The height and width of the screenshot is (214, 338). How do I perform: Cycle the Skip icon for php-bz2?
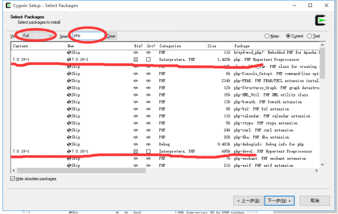click(69, 109)
